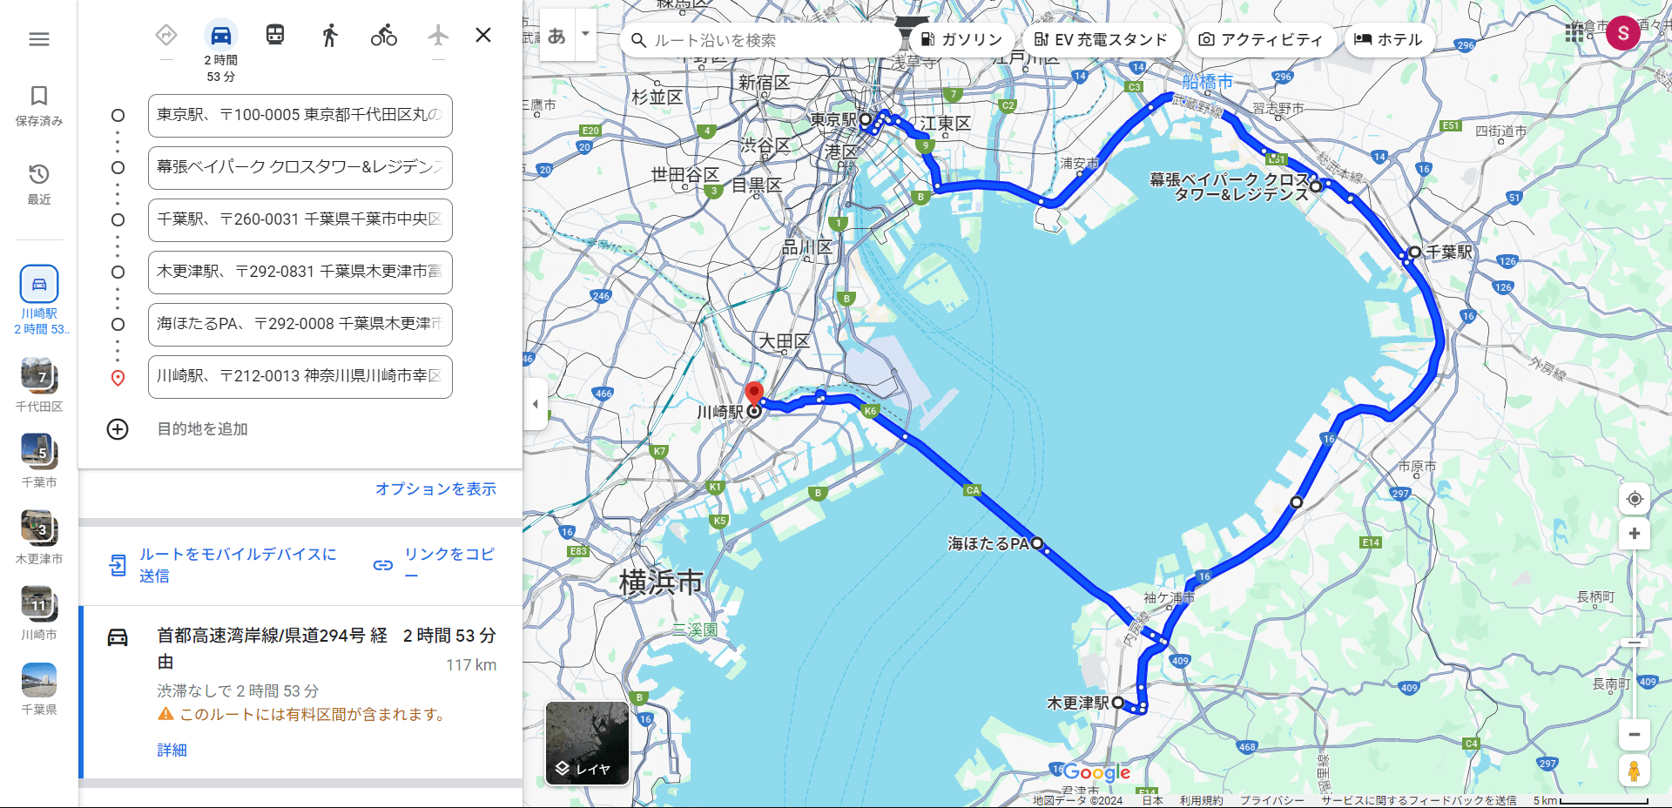This screenshot has height=808, width=1672.
Task: Filter by gasoline (ガソリン) stations
Action: coord(961,40)
